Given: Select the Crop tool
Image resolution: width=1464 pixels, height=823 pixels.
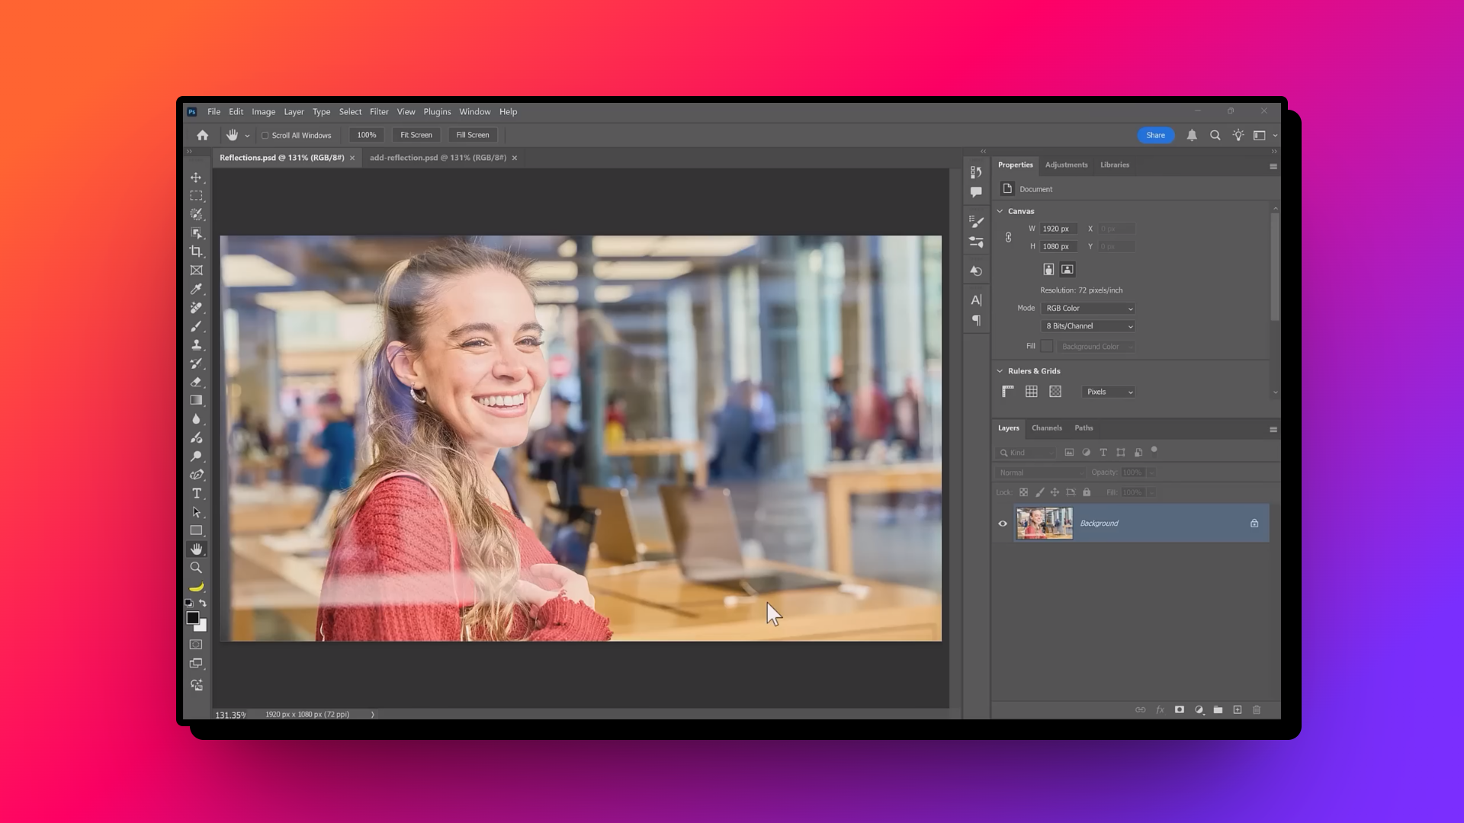Looking at the screenshot, I should click(197, 250).
